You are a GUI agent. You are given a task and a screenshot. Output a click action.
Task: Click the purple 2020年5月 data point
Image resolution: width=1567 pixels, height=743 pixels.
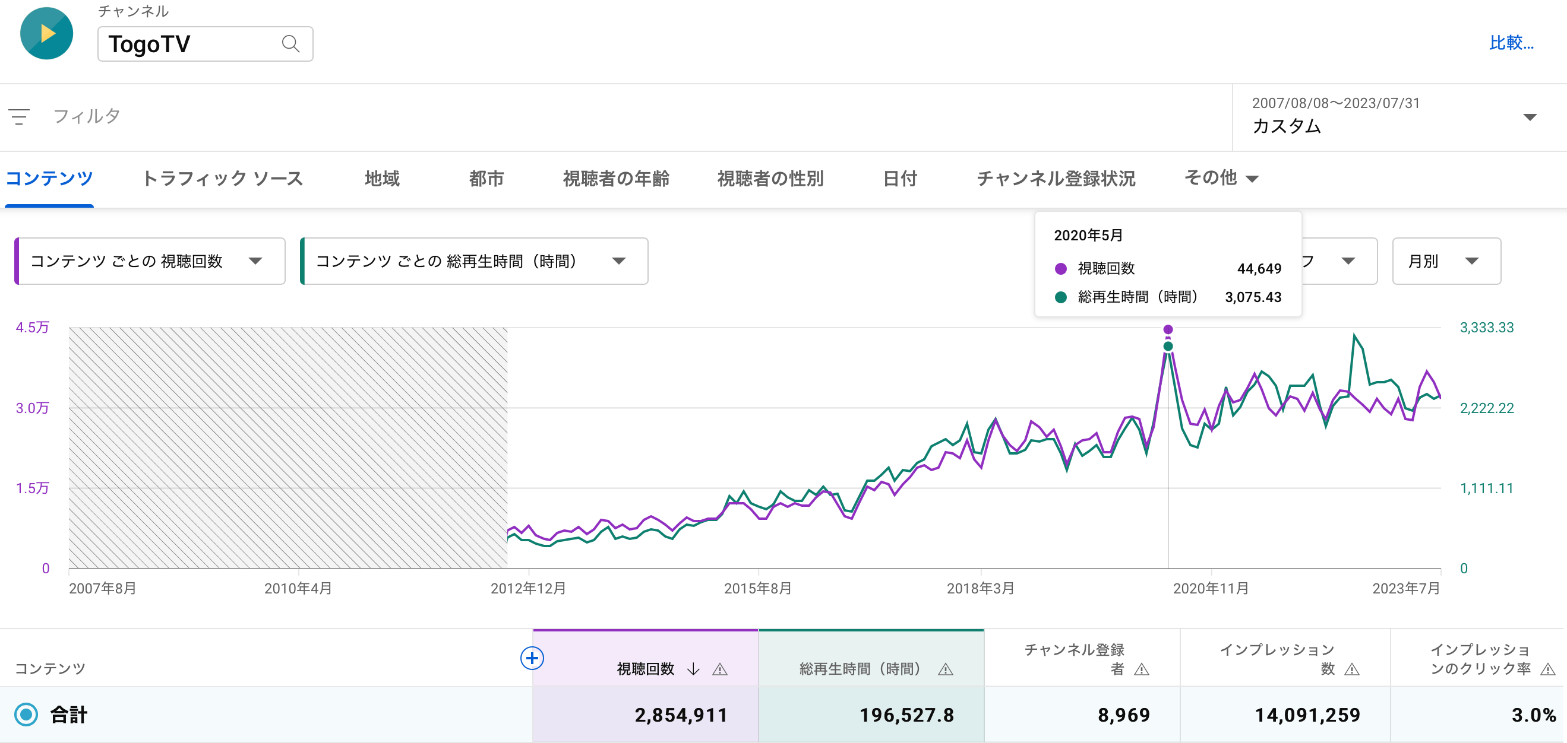pos(1167,329)
